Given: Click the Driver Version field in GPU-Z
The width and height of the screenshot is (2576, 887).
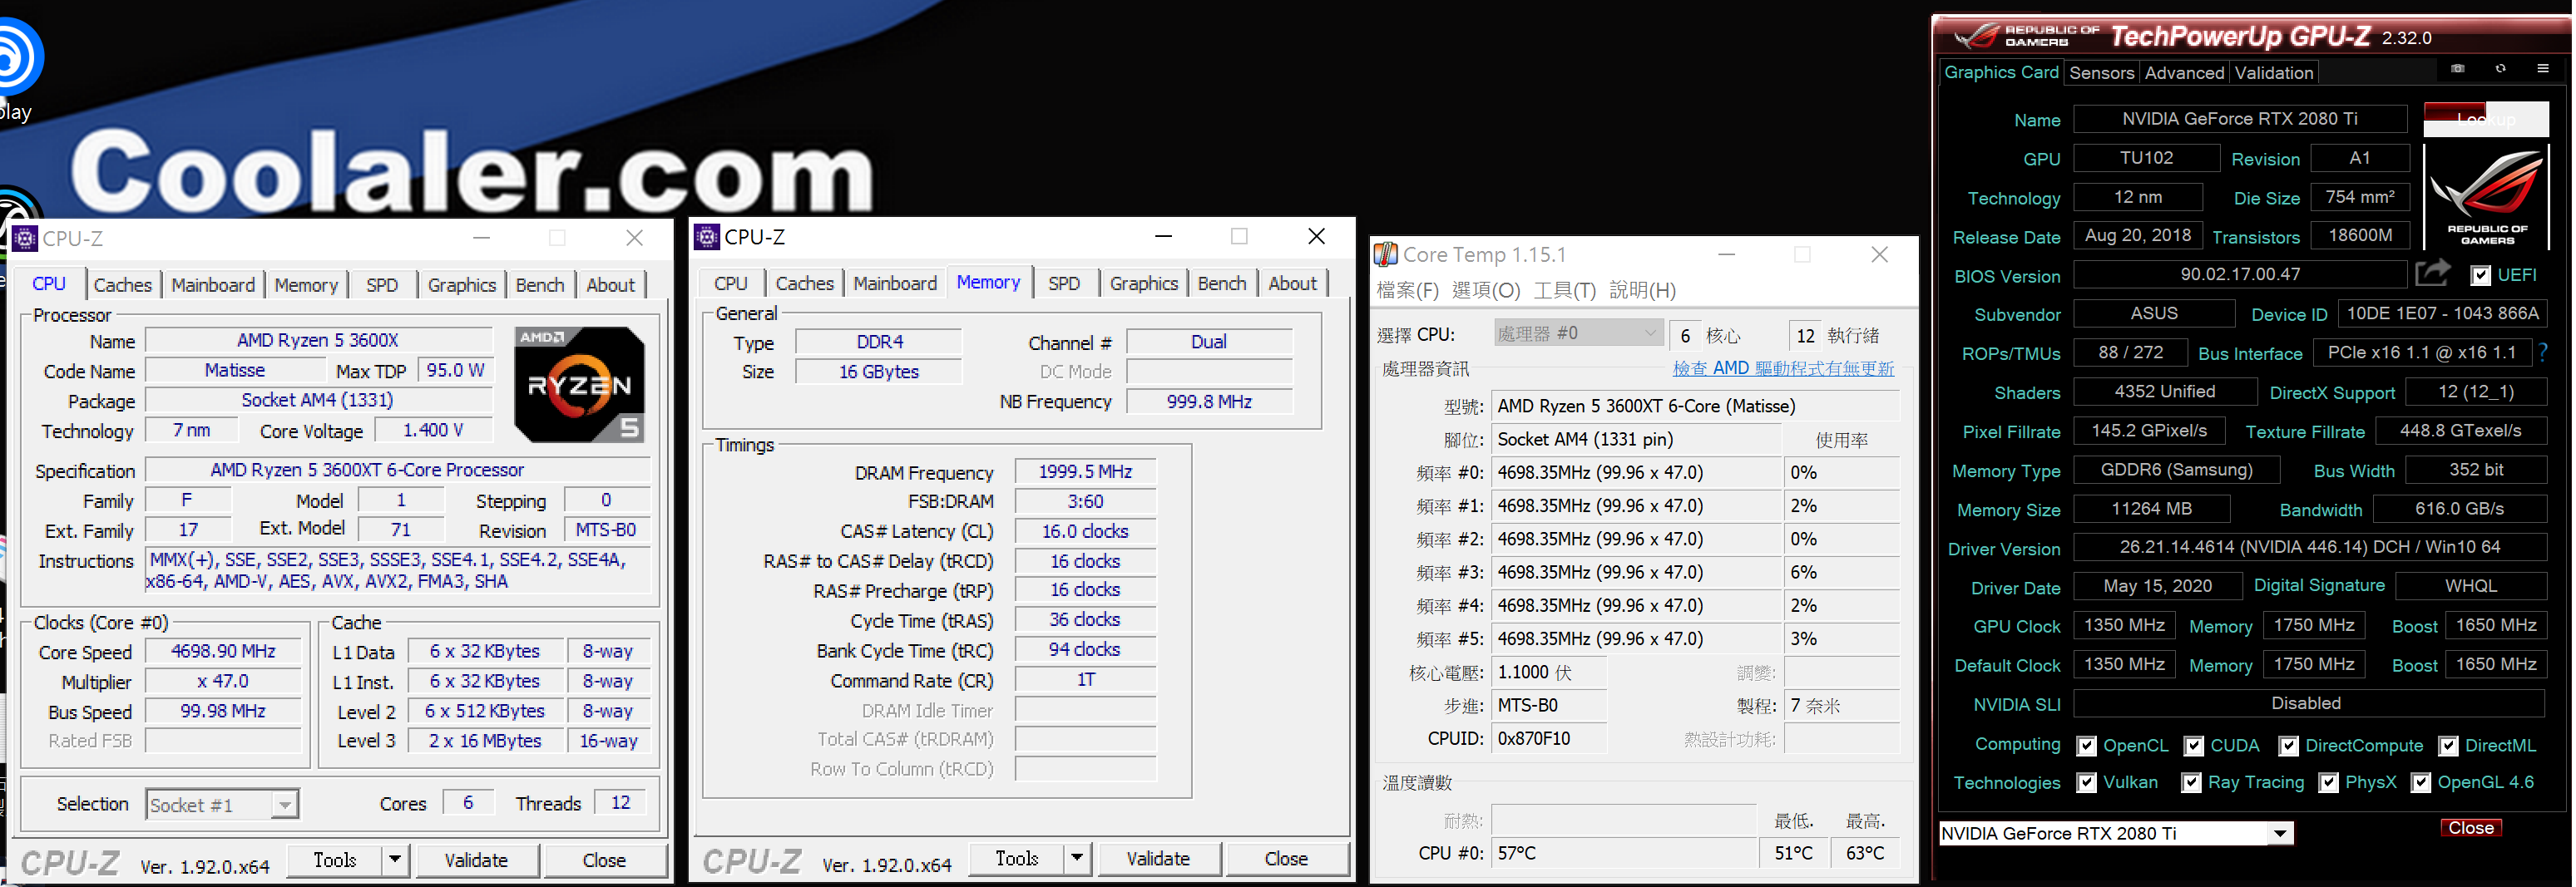Looking at the screenshot, I should point(2309,547).
